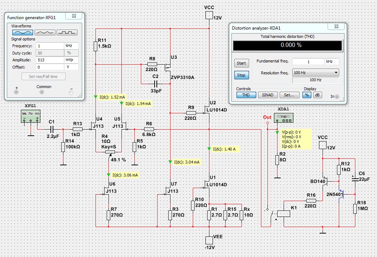
Task: Toggle the THD control mode
Action: tap(246, 95)
